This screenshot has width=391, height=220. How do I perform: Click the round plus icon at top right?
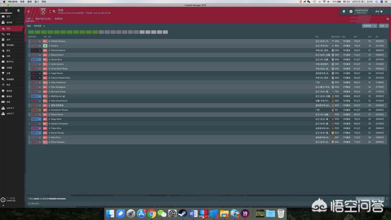pos(351,12)
